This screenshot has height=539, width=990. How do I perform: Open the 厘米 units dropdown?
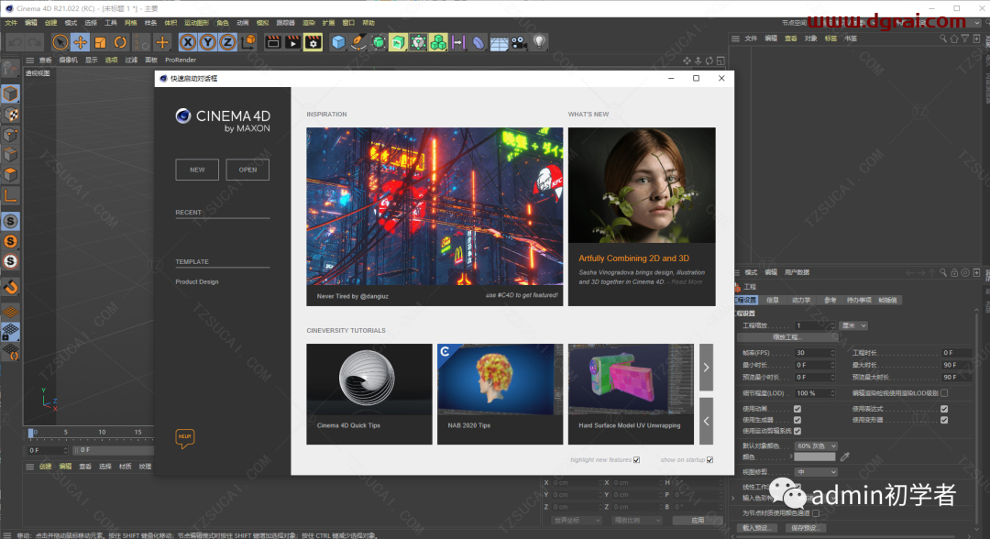click(x=853, y=325)
